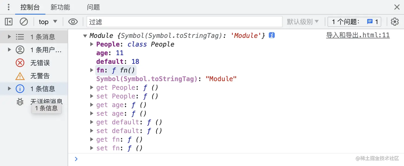This screenshot has height=166, width=404.
Task: Select the 无警告 warnings filter
Action: pyautogui.click(x=40, y=76)
